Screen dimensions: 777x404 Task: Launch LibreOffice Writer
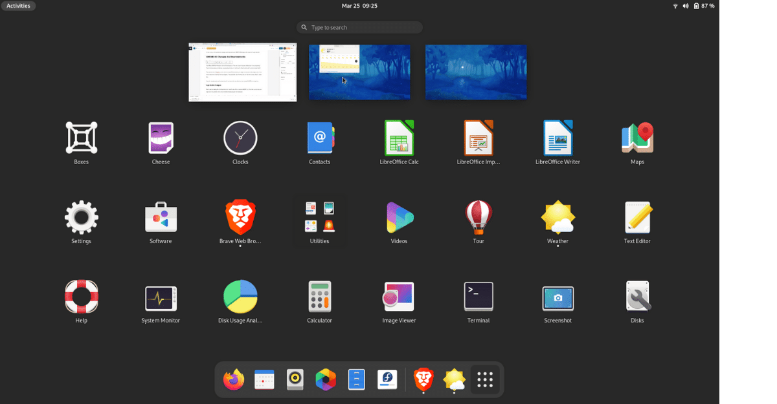[557, 137]
